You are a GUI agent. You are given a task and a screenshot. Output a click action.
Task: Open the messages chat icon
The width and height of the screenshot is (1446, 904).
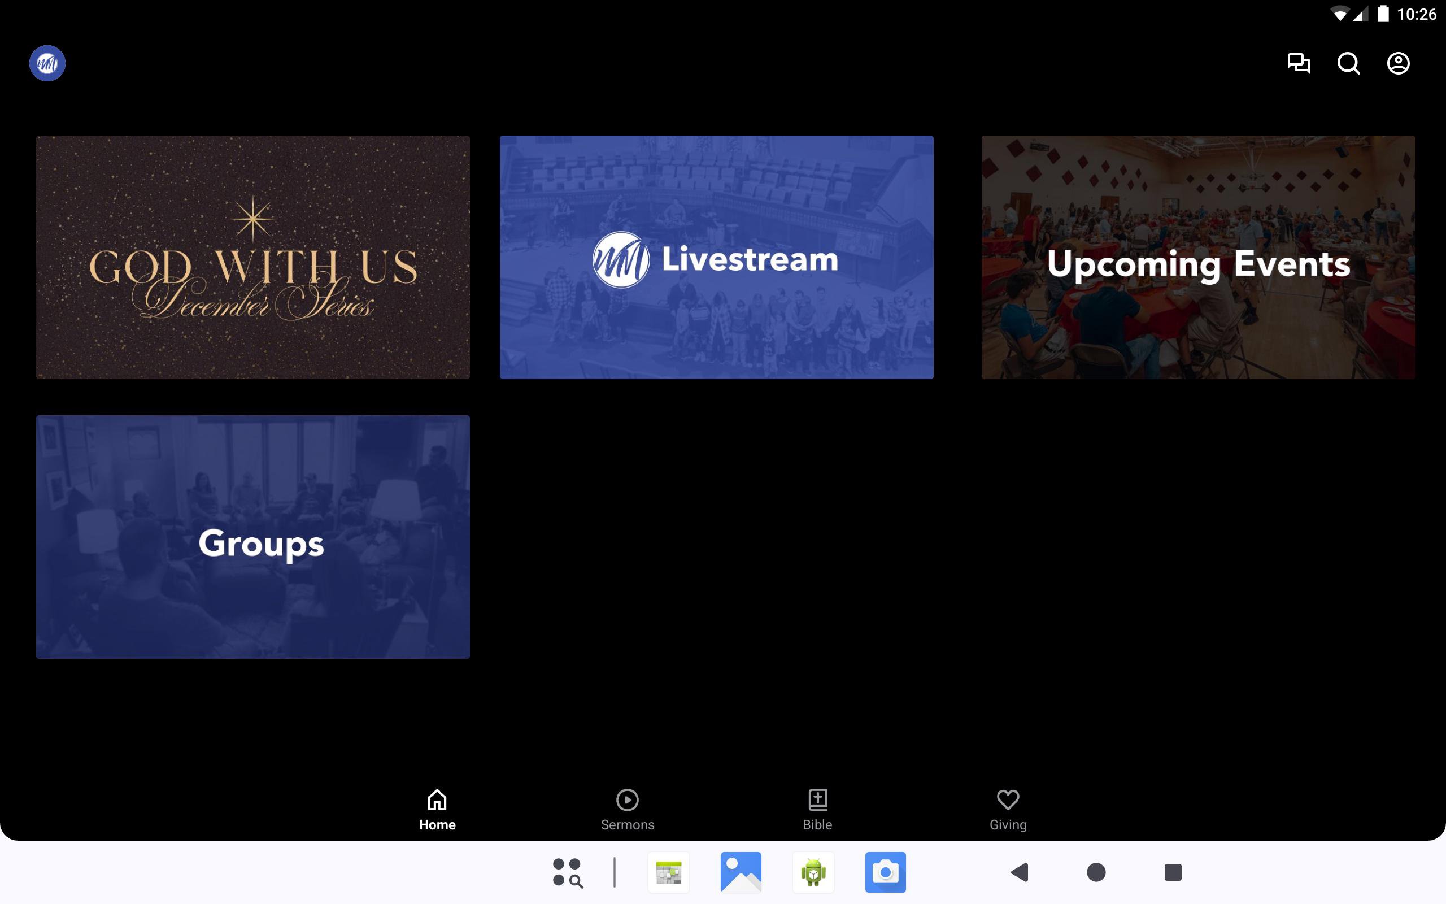click(1299, 63)
